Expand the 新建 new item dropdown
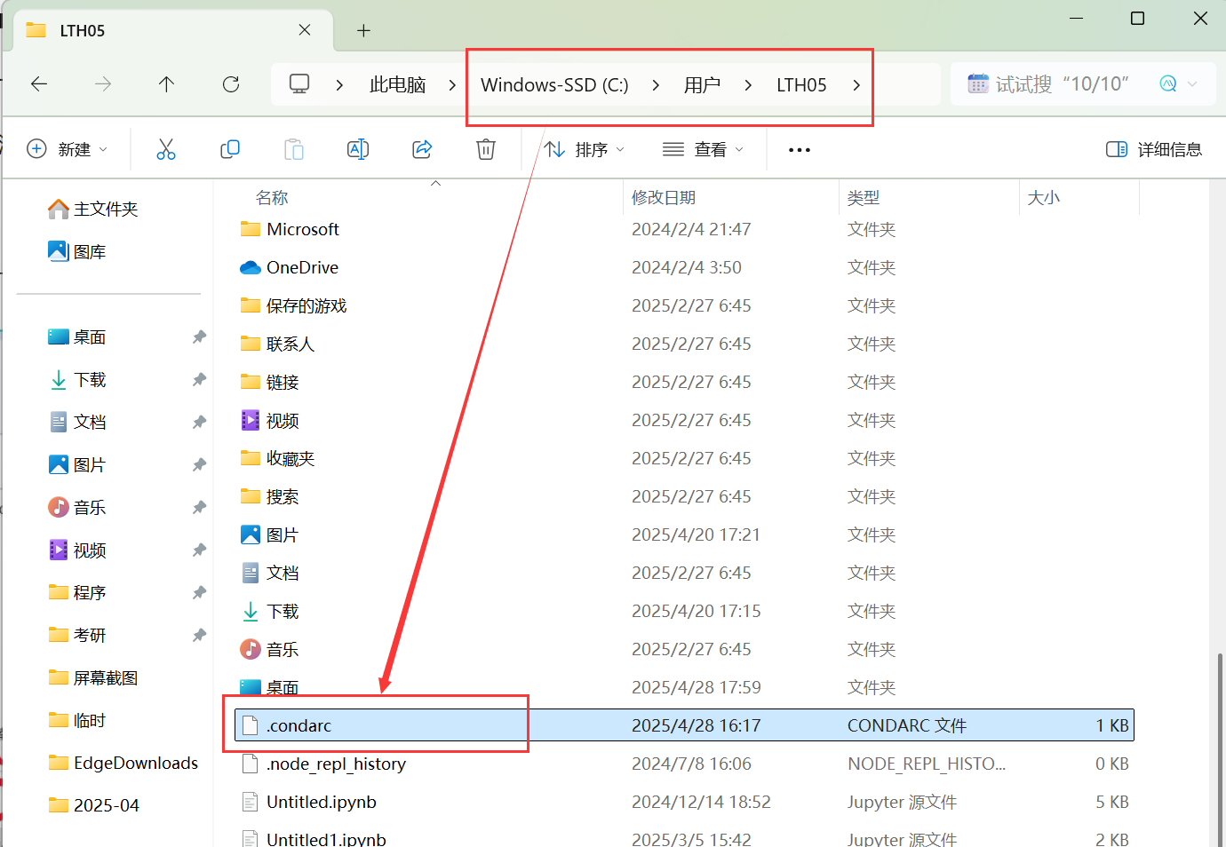Screen dimensions: 1226x847 68,148
